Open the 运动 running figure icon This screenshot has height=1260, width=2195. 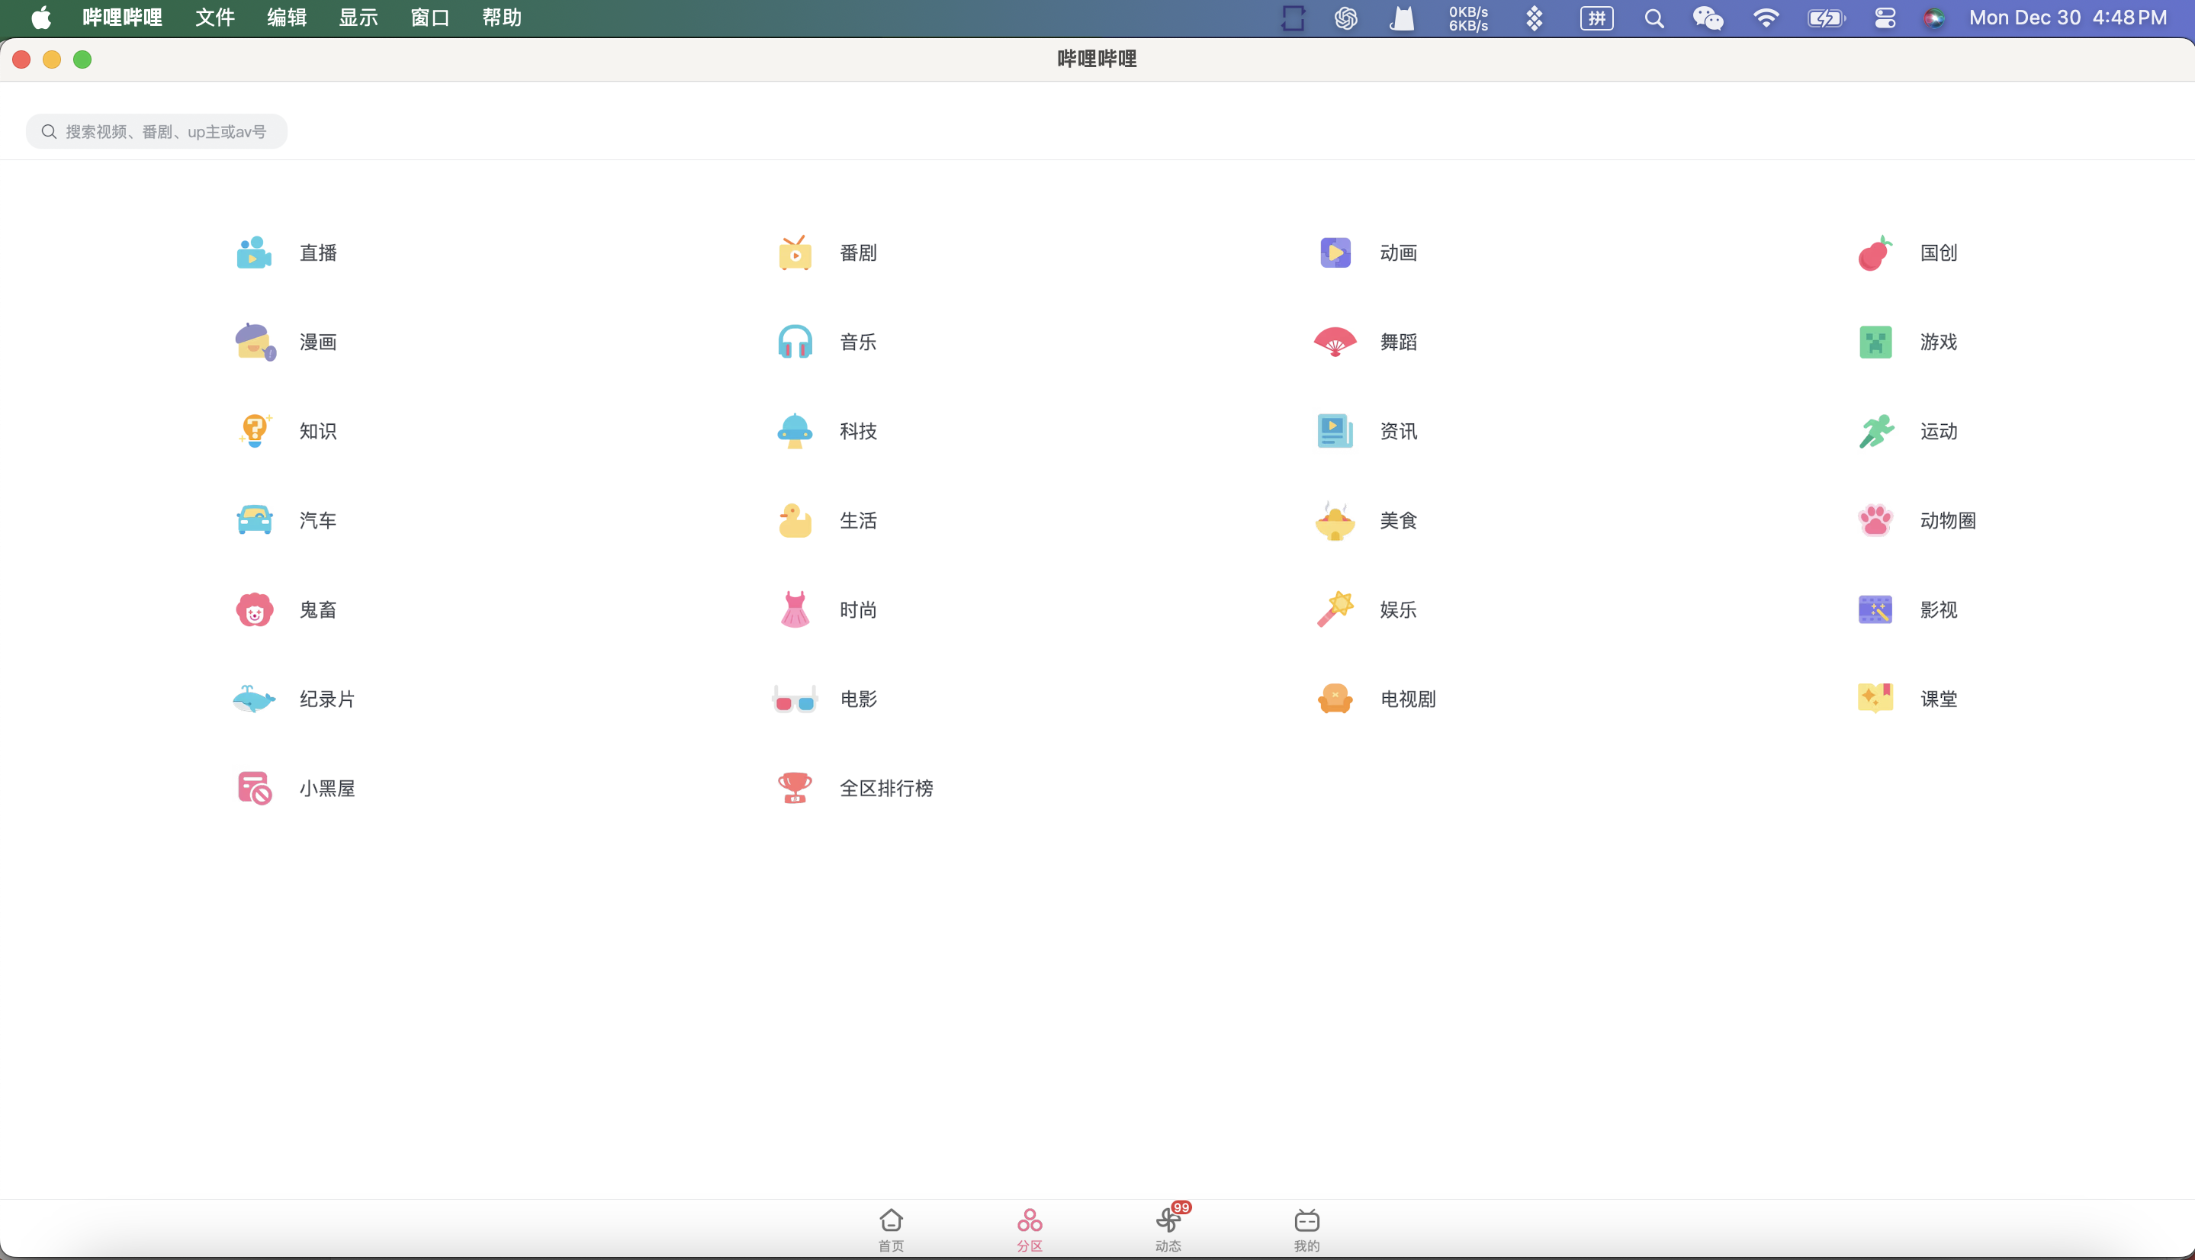[x=1875, y=431]
